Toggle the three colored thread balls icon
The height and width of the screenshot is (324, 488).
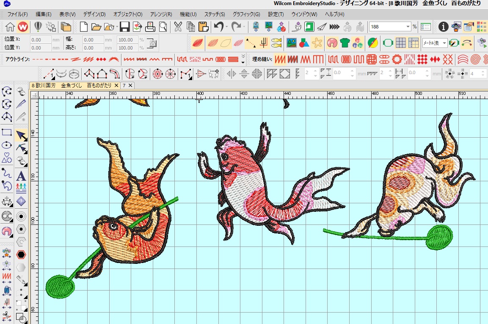(x=357, y=43)
